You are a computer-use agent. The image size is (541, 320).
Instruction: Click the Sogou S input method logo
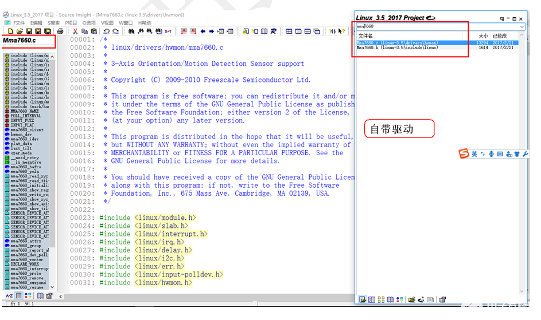click(464, 153)
